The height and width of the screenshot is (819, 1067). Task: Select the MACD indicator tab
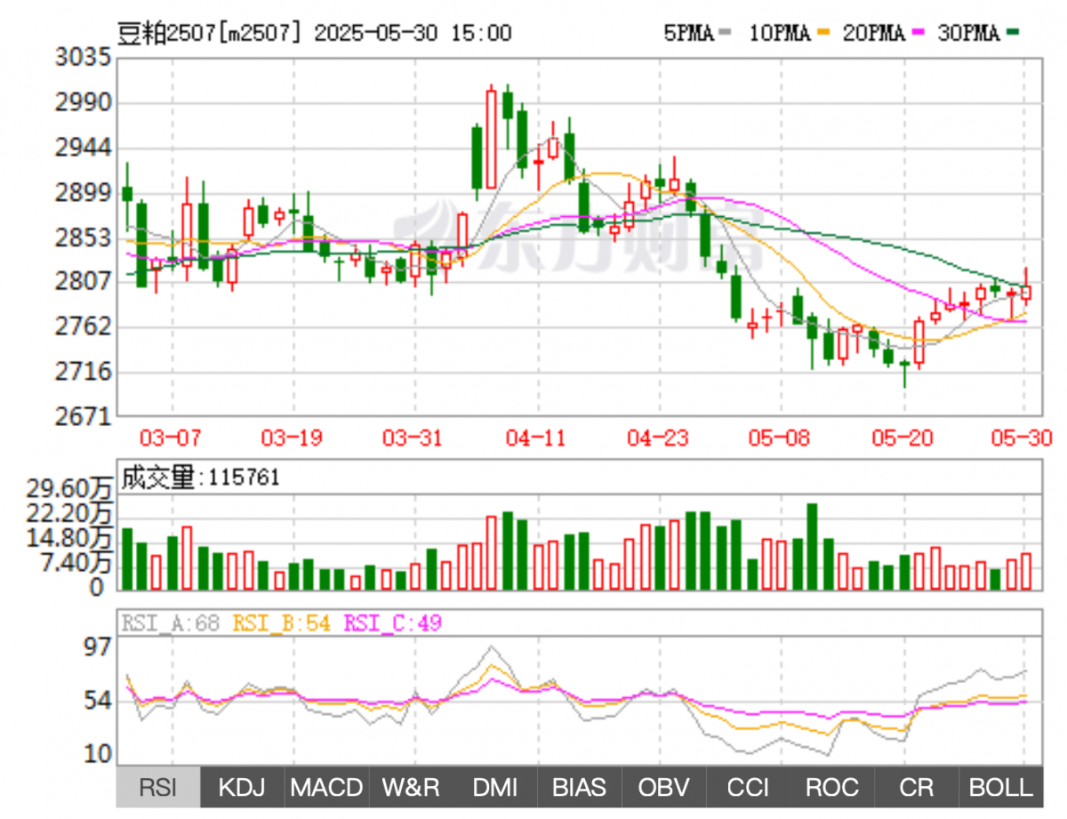[x=326, y=787]
